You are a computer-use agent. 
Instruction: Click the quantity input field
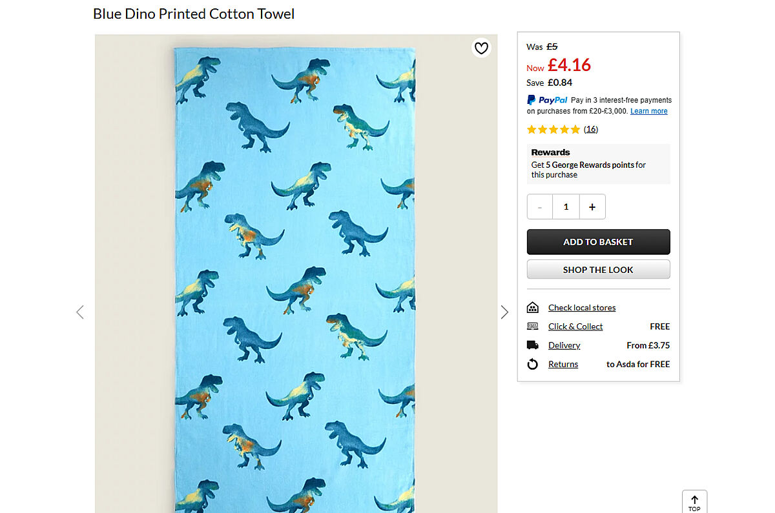(x=566, y=207)
